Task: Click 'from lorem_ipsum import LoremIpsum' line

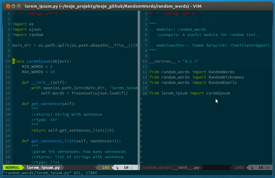Action: pos(190,93)
